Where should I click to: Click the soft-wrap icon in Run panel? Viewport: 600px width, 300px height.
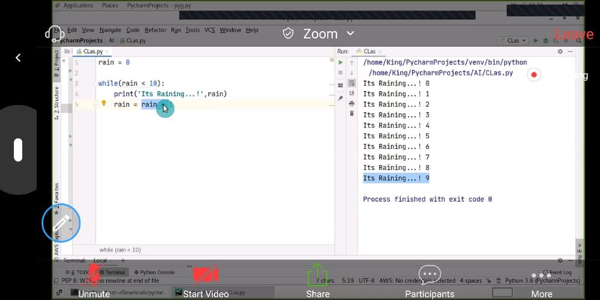[x=351, y=83]
